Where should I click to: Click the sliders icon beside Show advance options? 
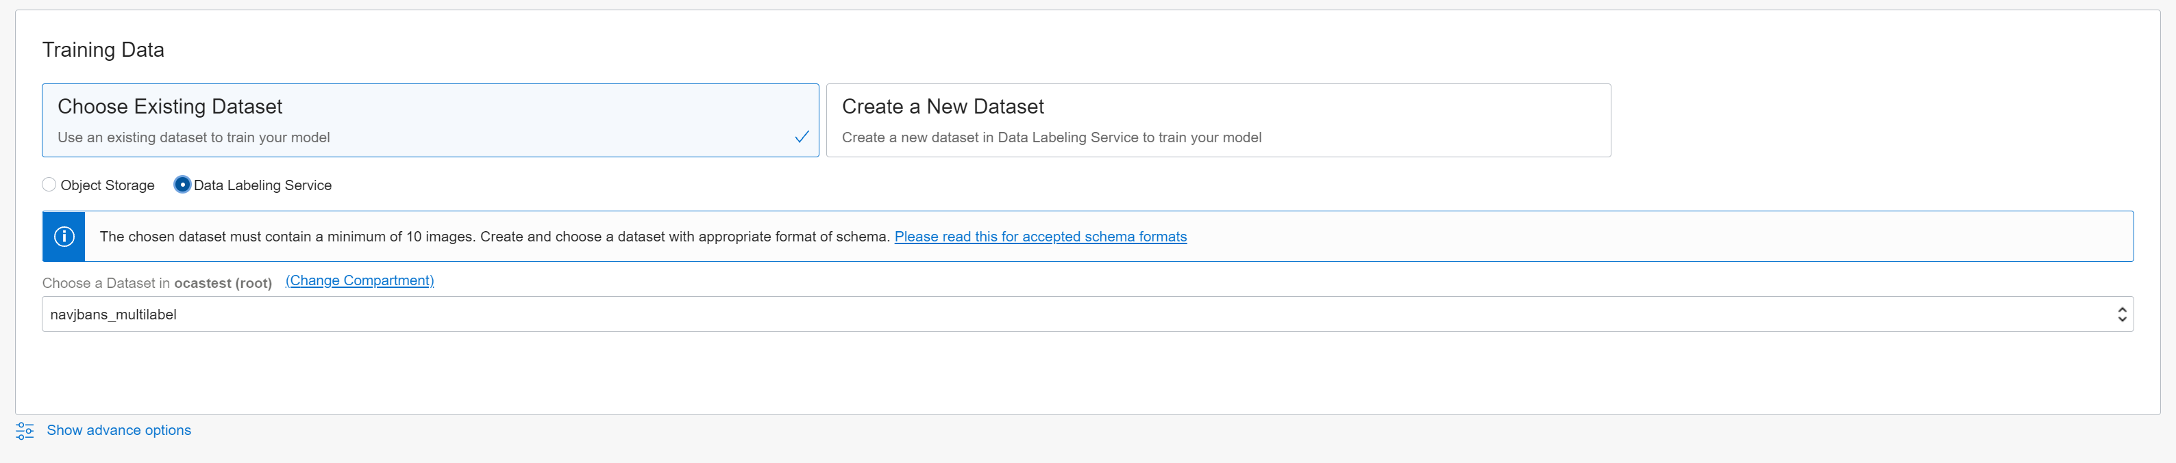tap(25, 431)
